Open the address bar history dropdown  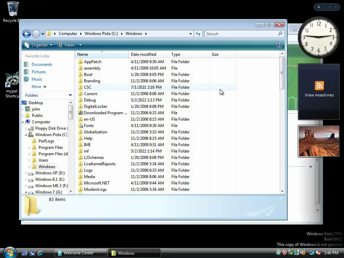[190, 34]
